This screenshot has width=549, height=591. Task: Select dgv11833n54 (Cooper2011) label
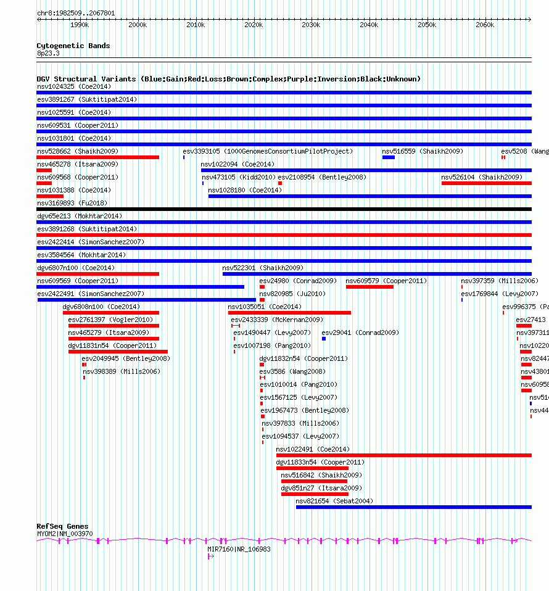point(320,463)
